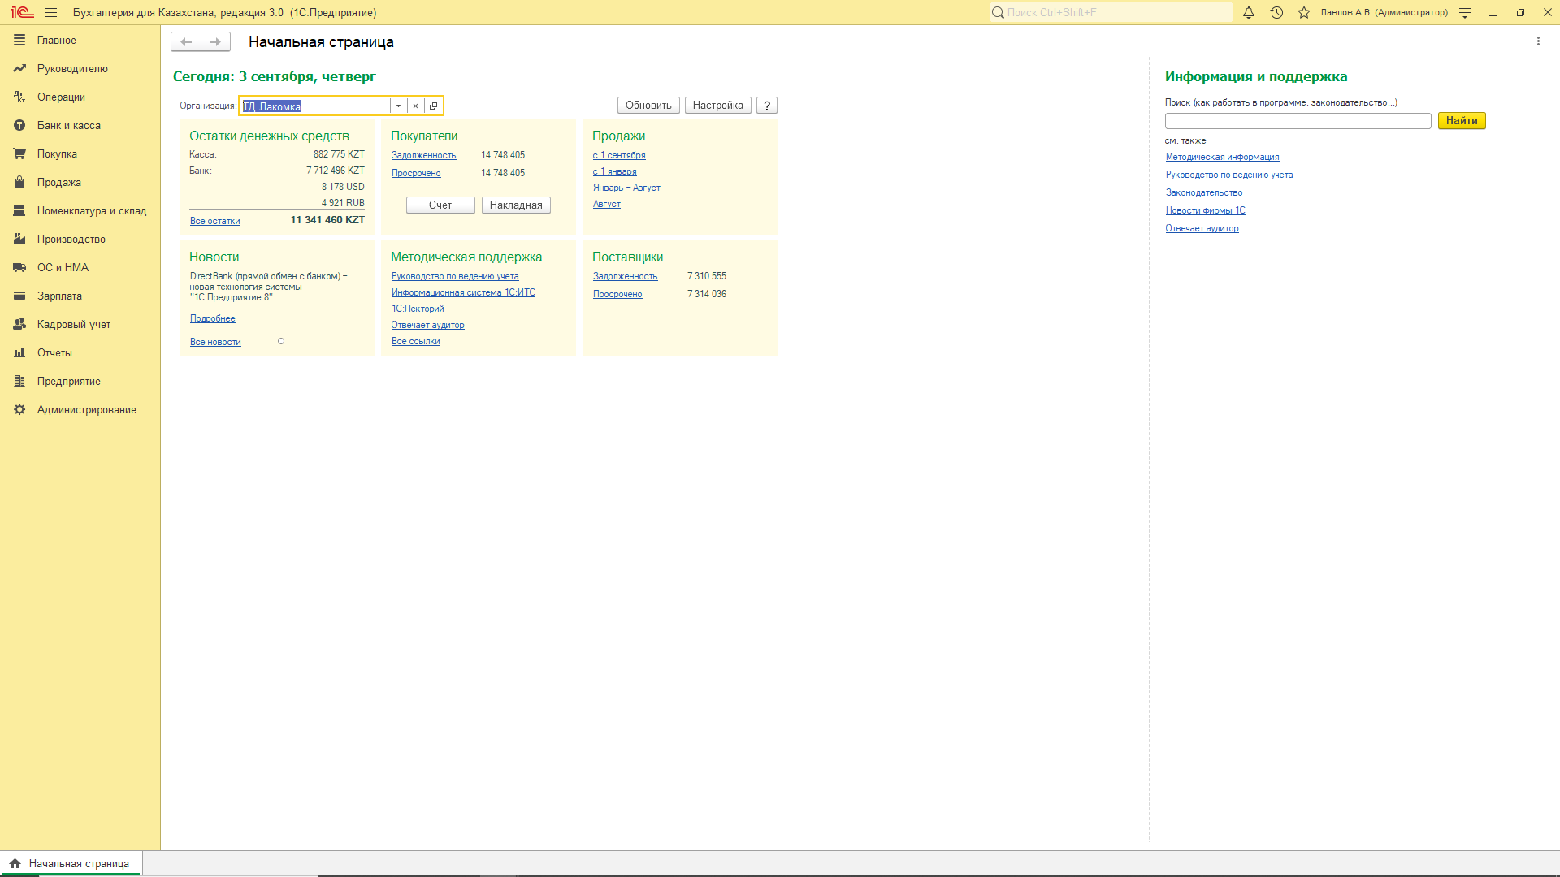Open the service settings dropdown in title bar
Image resolution: width=1560 pixels, height=877 pixels.
[x=1465, y=12]
